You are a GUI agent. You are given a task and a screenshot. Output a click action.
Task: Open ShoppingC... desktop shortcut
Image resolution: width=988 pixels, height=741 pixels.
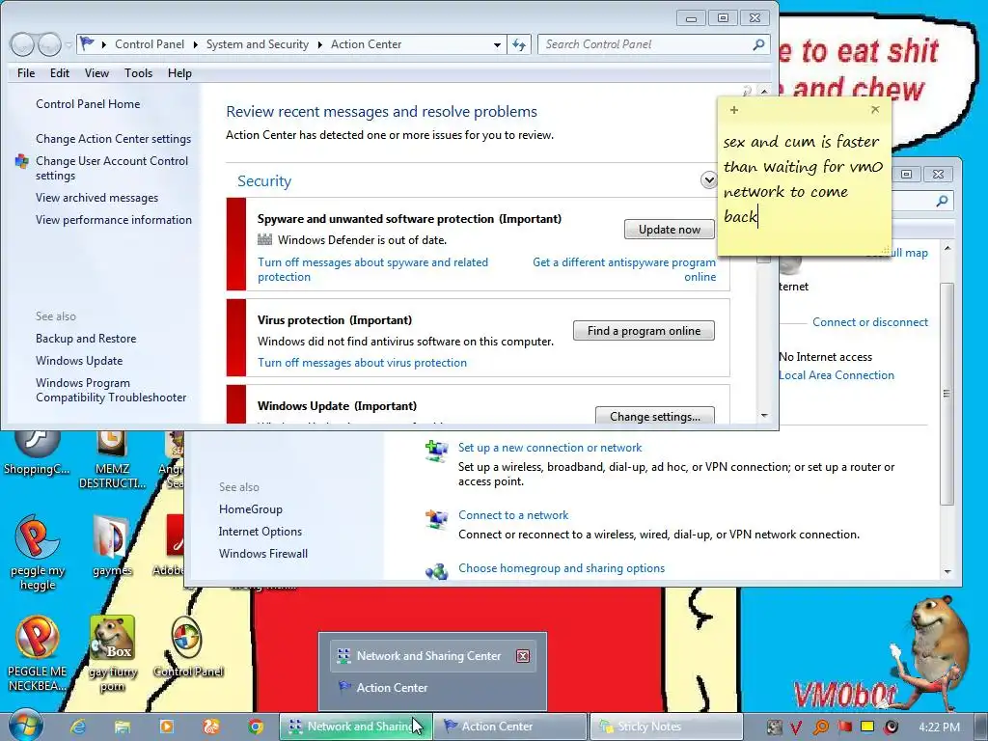[37, 453]
